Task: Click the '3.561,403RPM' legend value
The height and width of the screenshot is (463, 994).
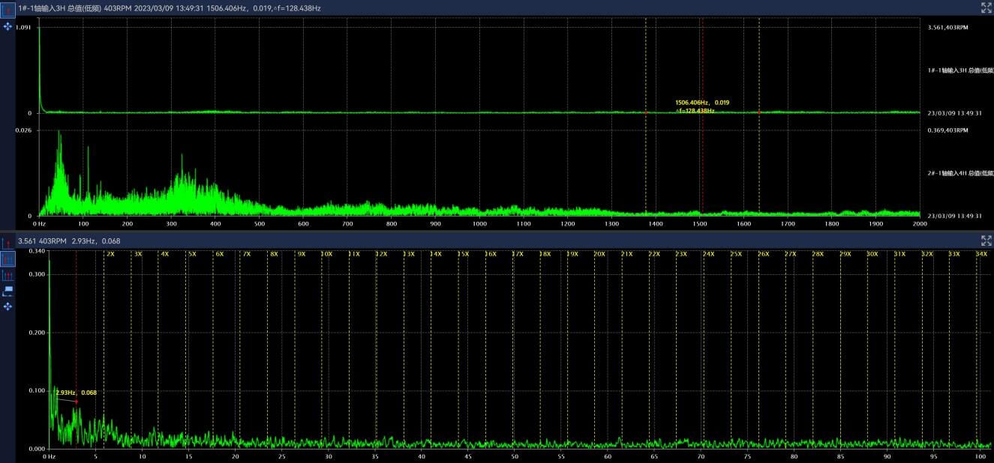Action: (x=947, y=28)
